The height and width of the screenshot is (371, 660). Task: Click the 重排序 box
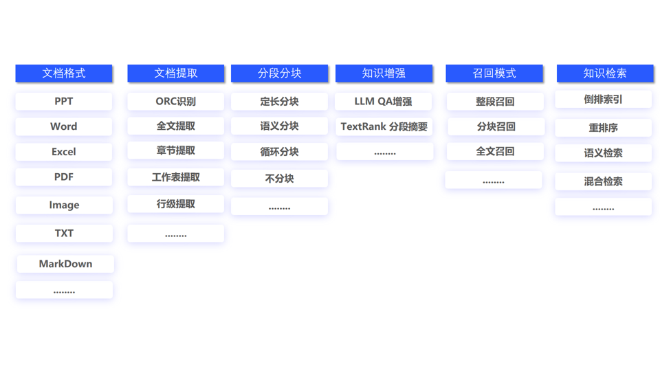tap(603, 128)
